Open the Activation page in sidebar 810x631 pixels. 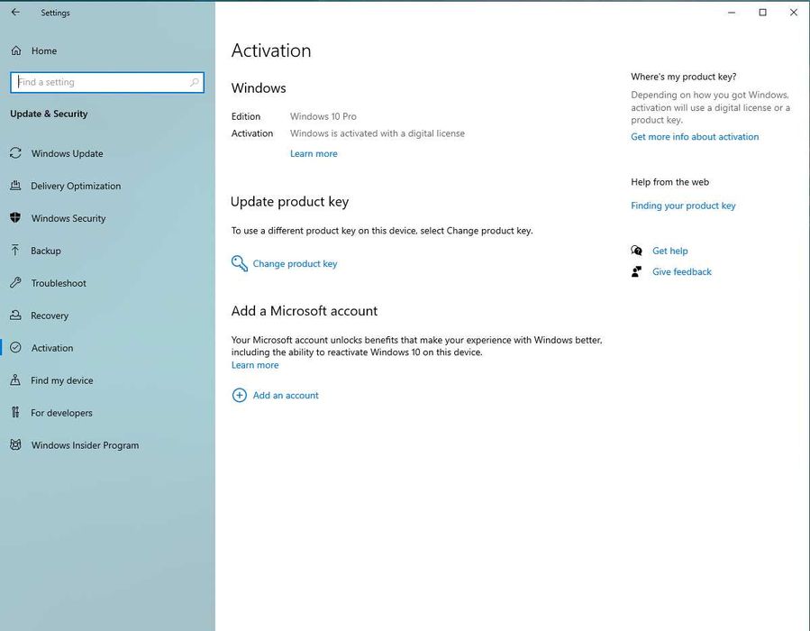coord(52,348)
